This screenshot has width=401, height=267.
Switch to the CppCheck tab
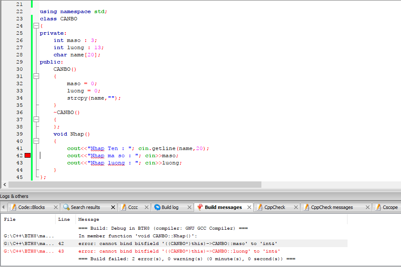275,207
